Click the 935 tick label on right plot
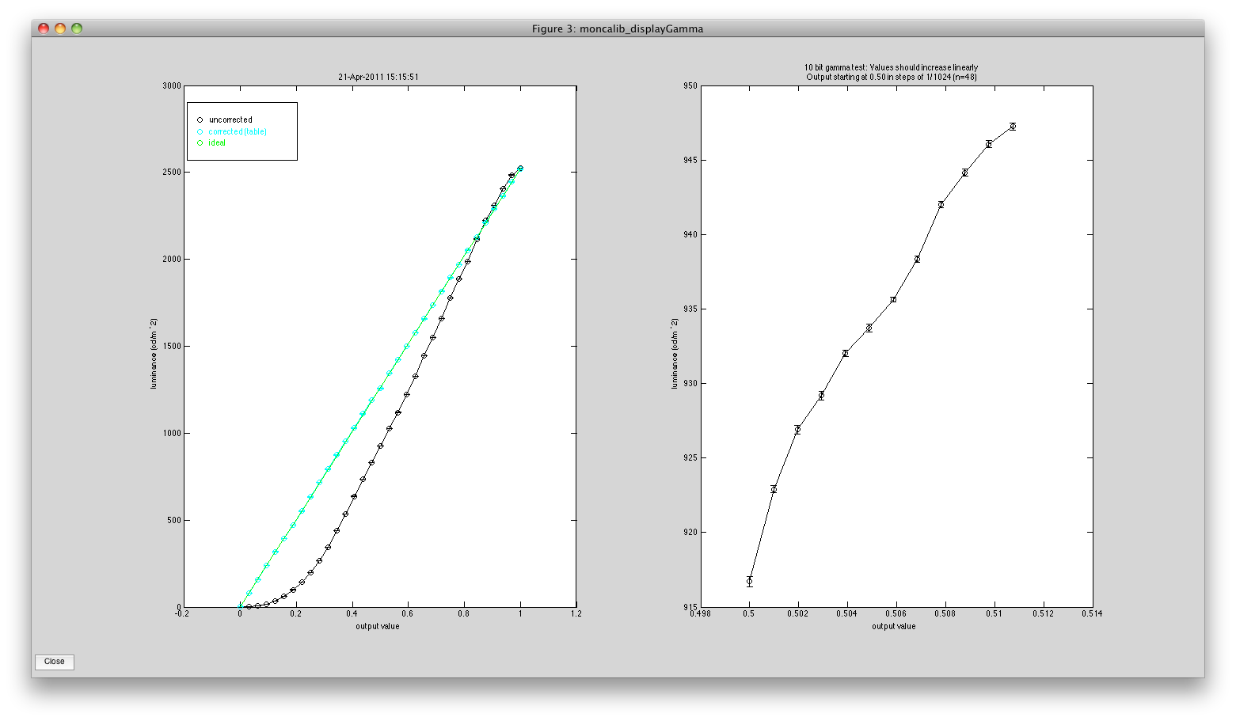The width and height of the screenshot is (1236, 721). 691,309
